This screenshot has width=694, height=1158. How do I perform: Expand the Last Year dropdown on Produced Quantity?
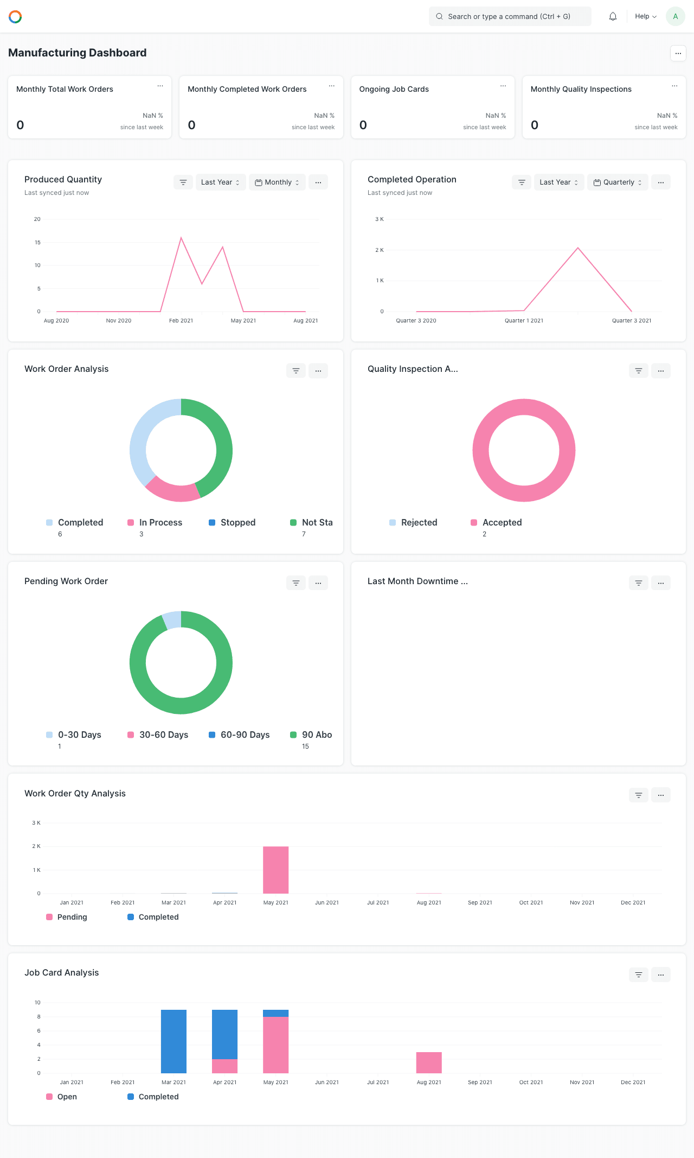click(x=221, y=182)
